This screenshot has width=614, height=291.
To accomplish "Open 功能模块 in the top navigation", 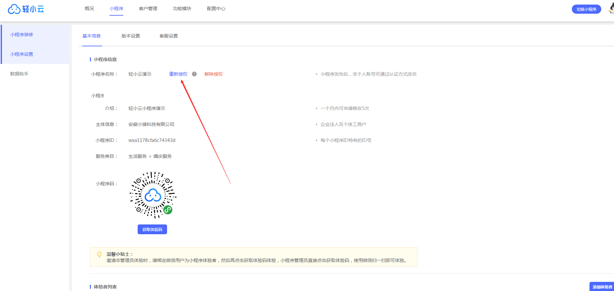I will 182,8.
